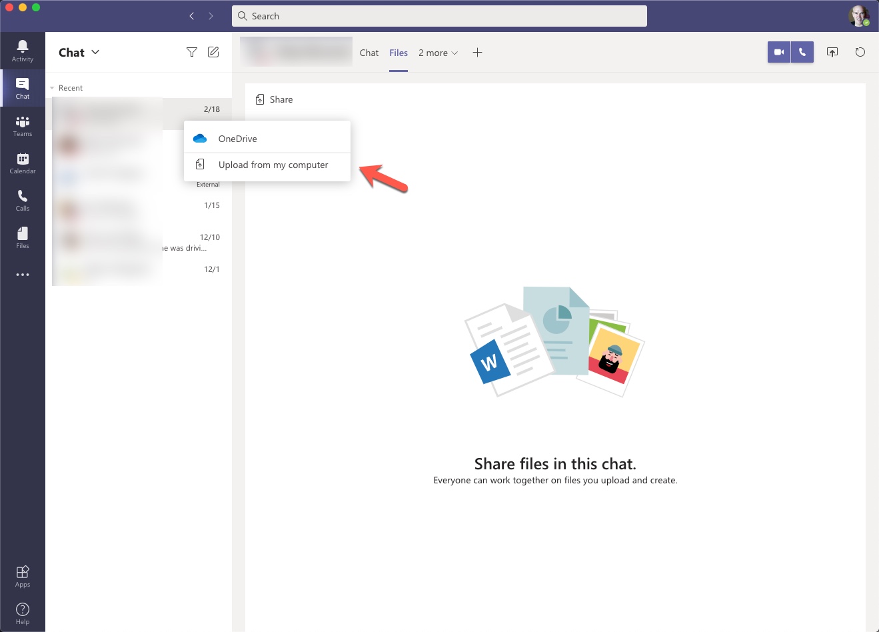The width and height of the screenshot is (879, 632).
Task: Open Help from the sidebar
Action: point(23,611)
